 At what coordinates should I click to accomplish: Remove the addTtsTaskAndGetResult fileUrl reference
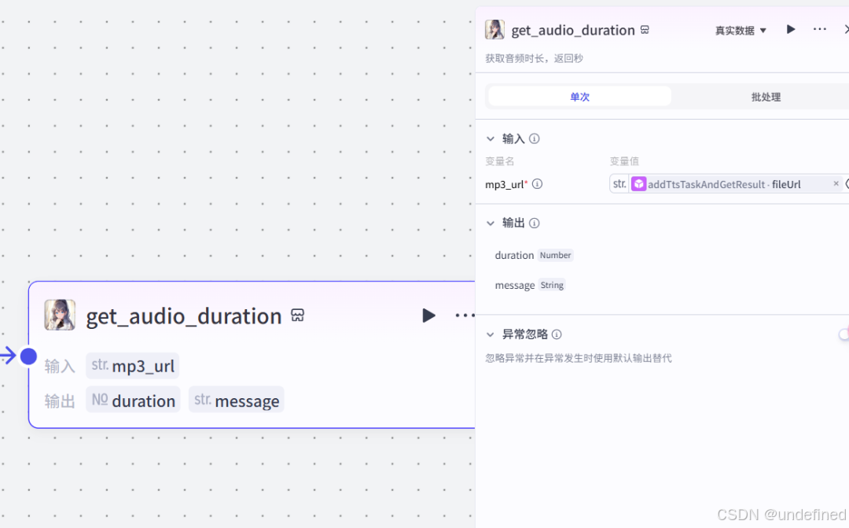pyautogui.click(x=836, y=183)
